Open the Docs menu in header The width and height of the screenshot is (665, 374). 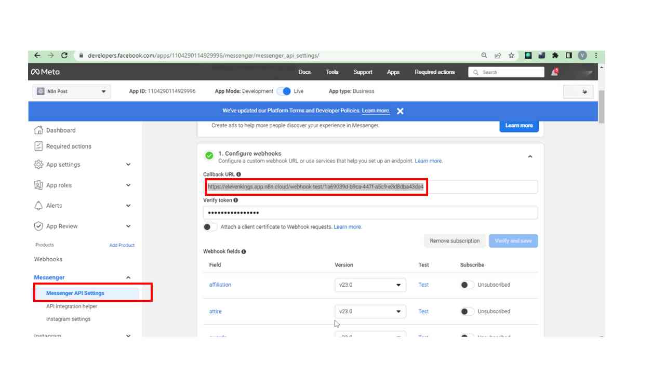(x=304, y=72)
